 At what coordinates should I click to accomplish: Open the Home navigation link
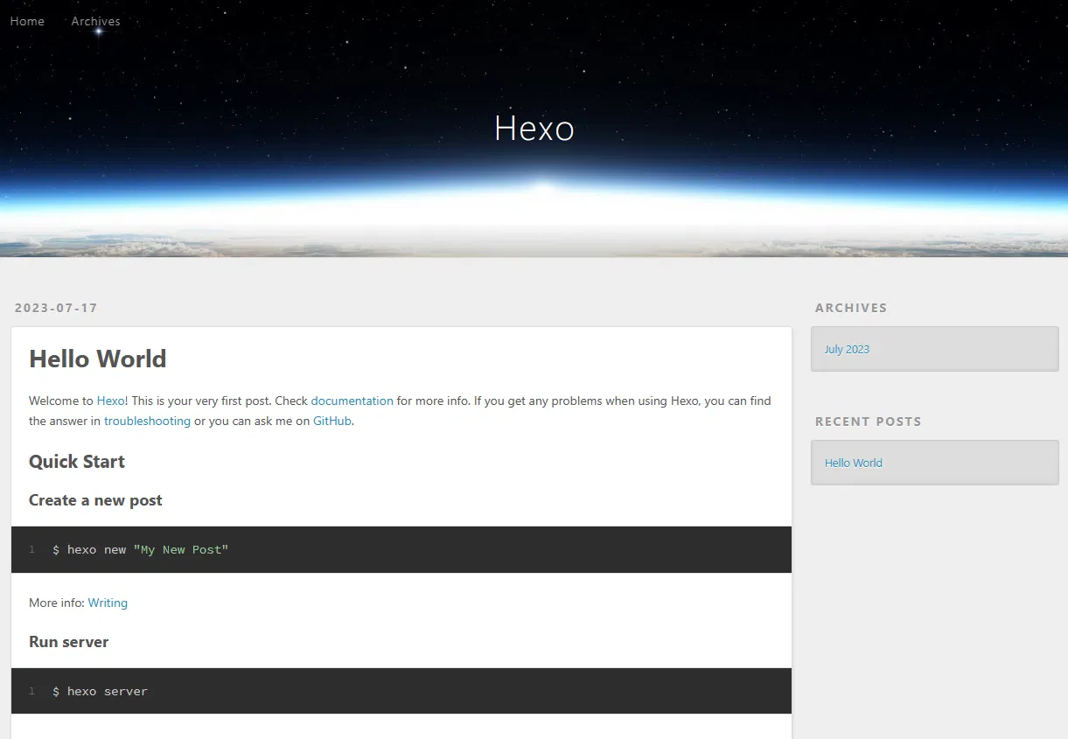pyautogui.click(x=27, y=21)
